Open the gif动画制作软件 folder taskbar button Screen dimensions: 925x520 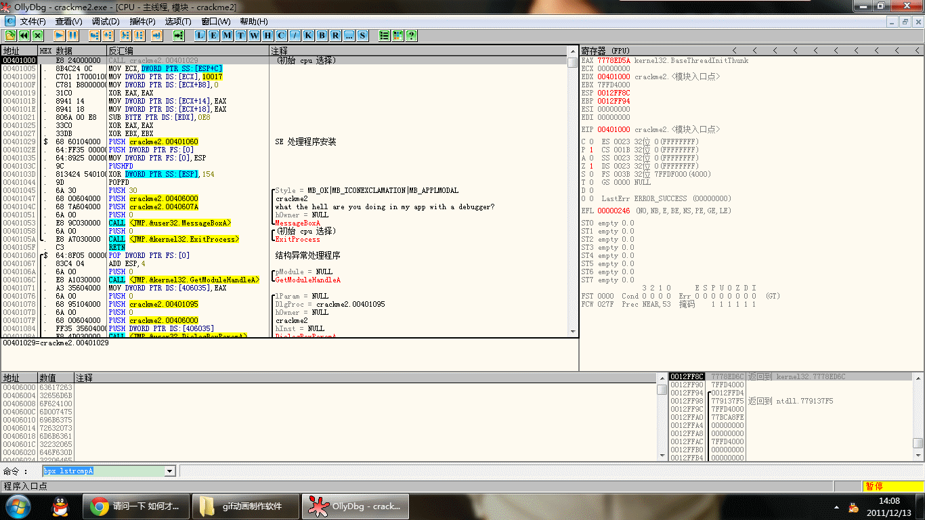[246, 506]
